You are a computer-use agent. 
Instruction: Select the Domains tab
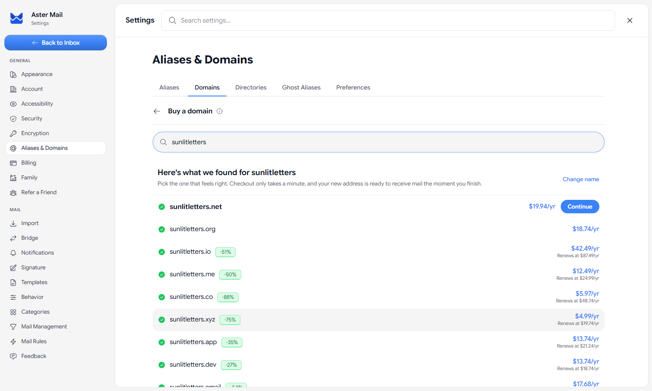tap(207, 87)
